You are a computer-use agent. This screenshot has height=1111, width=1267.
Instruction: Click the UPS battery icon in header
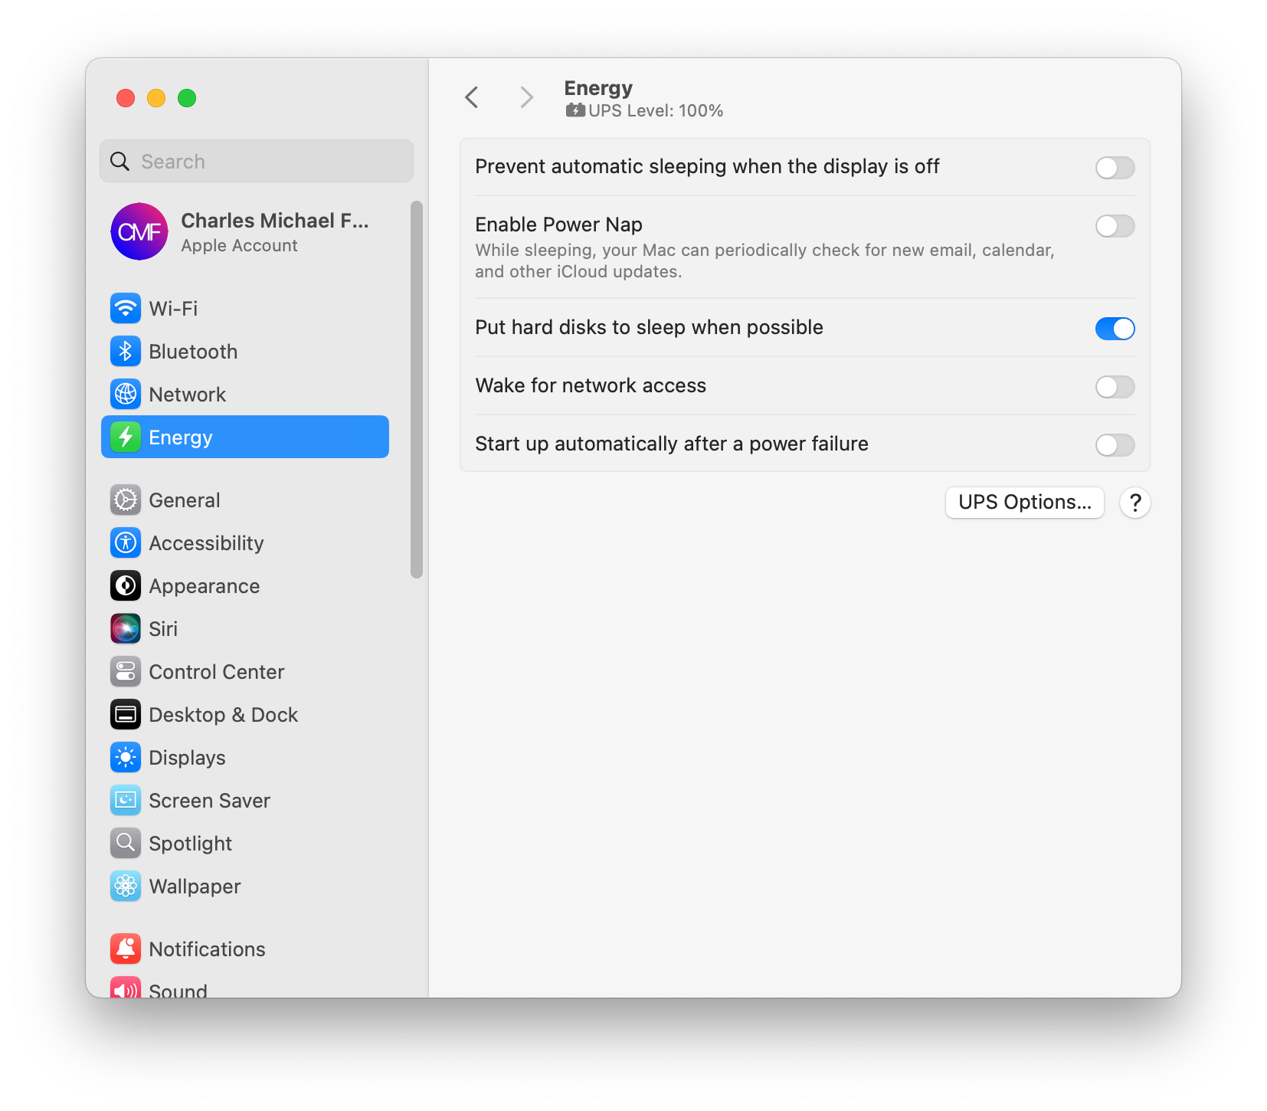click(x=575, y=110)
